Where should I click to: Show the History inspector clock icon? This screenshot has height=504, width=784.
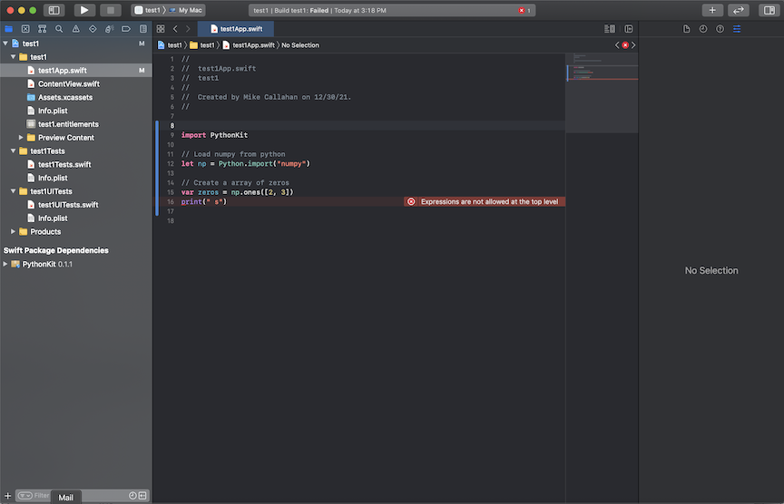click(x=703, y=29)
